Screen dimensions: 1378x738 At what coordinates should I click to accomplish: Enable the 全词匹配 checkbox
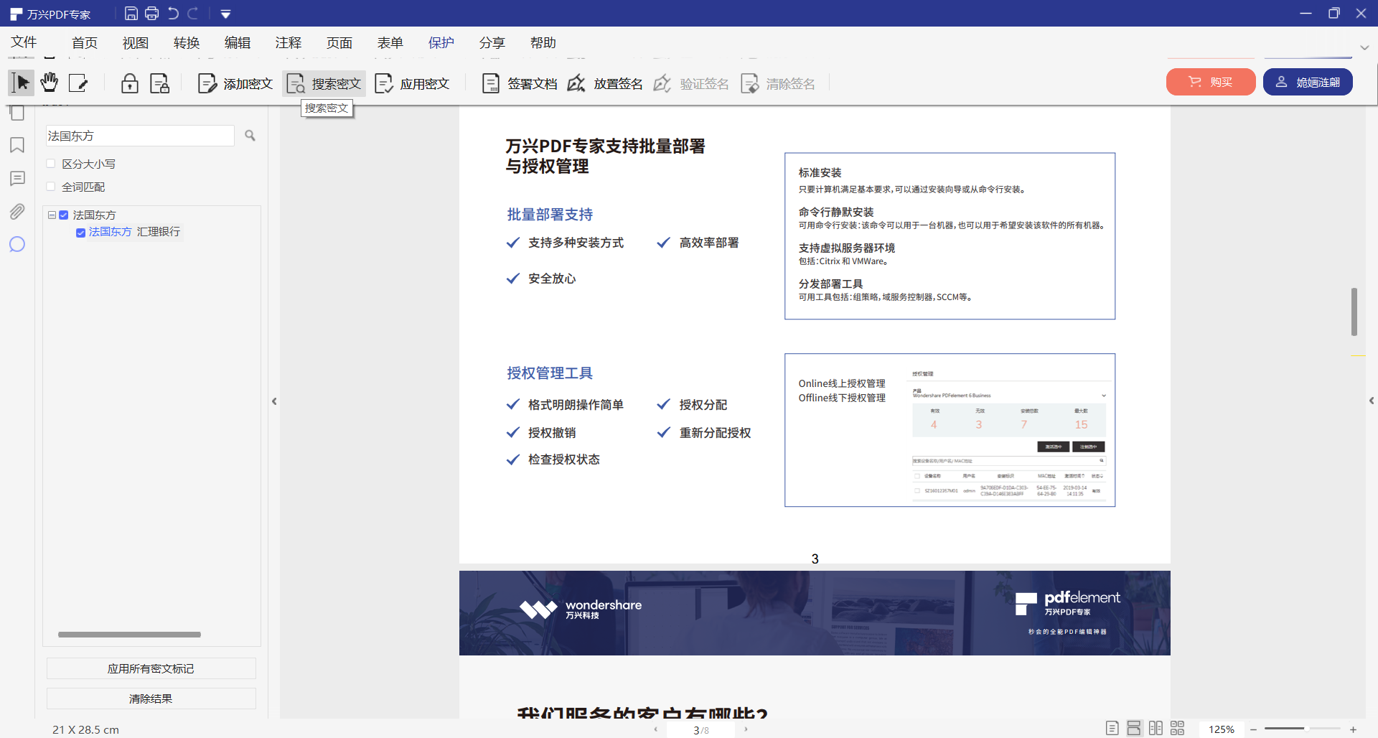pyautogui.click(x=50, y=186)
